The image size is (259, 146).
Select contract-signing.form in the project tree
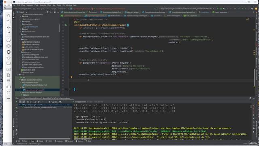[32, 54]
